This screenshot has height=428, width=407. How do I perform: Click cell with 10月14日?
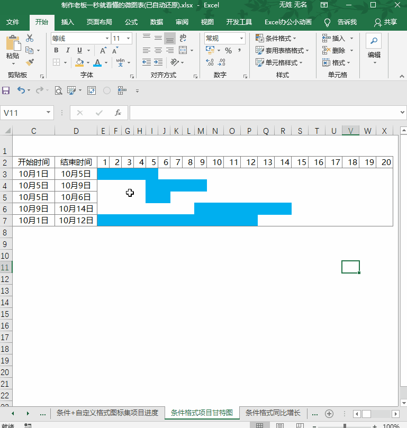click(x=76, y=209)
